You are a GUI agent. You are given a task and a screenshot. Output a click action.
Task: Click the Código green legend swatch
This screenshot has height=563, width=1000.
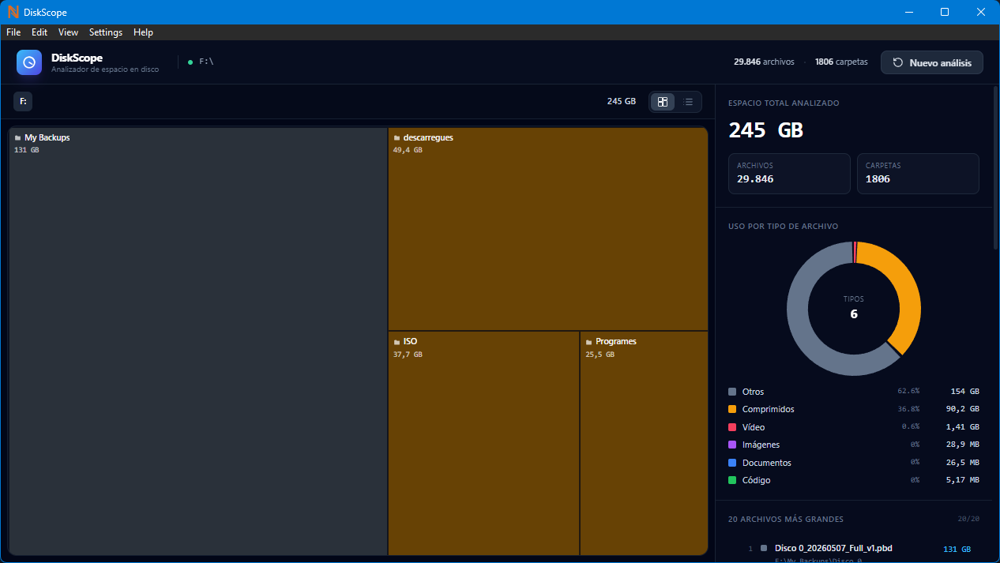(x=732, y=480)
